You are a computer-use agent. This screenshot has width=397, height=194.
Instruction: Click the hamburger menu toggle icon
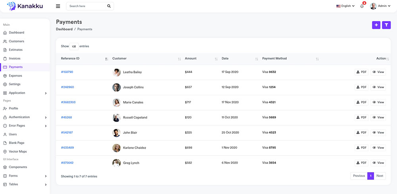[x=58, y=6]
